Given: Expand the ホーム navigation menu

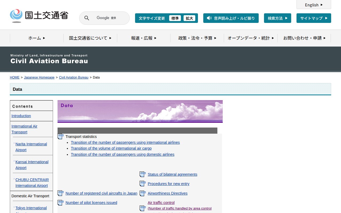Looking at the screenshot, I should pyautogui.click(x=37, y=38).
